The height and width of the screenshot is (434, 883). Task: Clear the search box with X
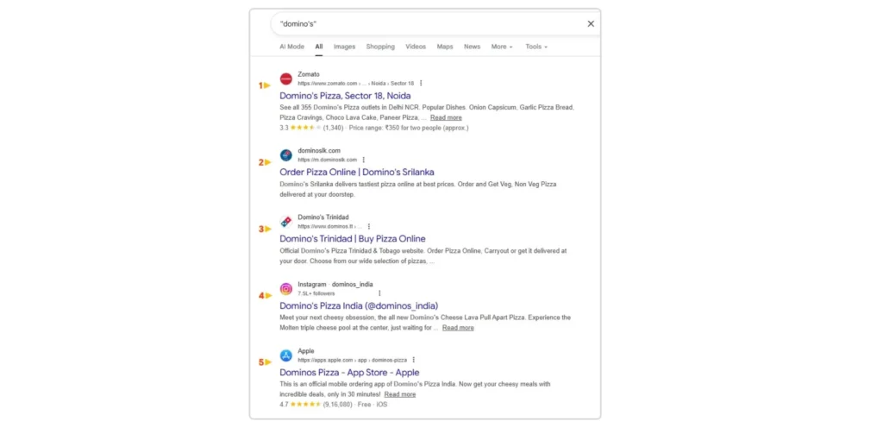(x=591, y=24)
